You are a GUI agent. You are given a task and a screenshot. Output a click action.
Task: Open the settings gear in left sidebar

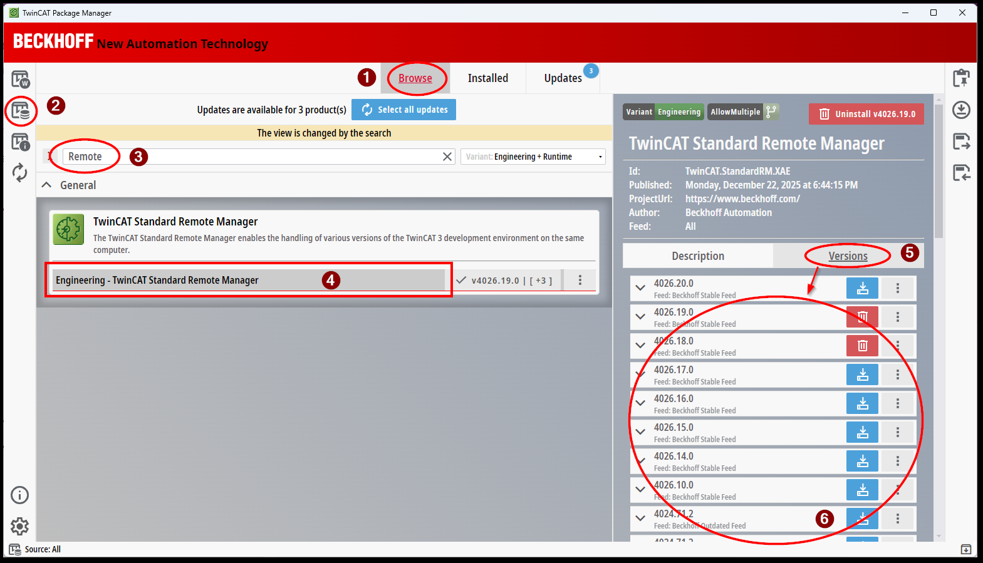click(20, 526)
